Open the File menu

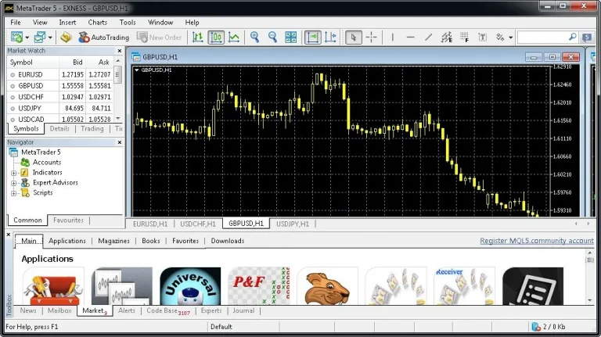16,22
